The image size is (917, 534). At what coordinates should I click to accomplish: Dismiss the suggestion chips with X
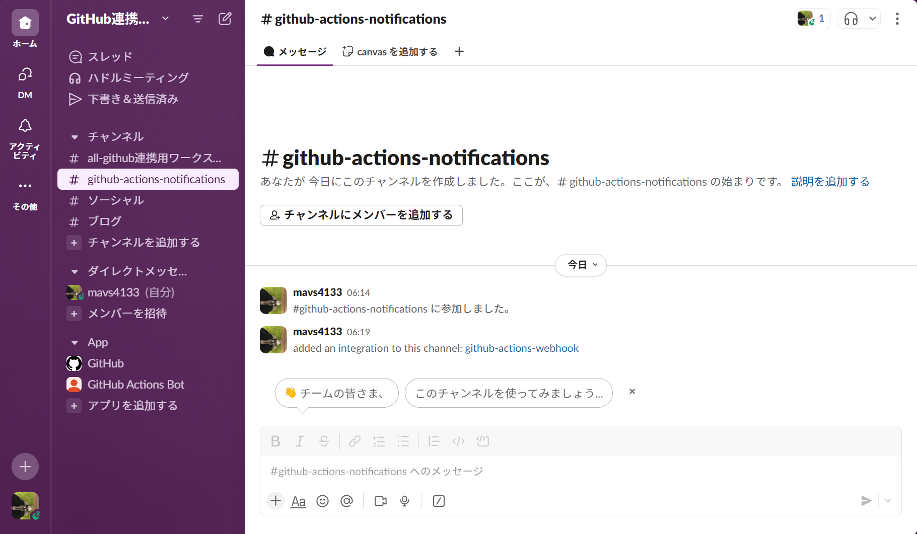pos(632,392)
